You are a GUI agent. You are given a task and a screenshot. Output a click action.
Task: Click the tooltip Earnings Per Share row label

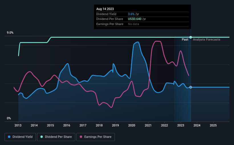(x=110, y=24)
